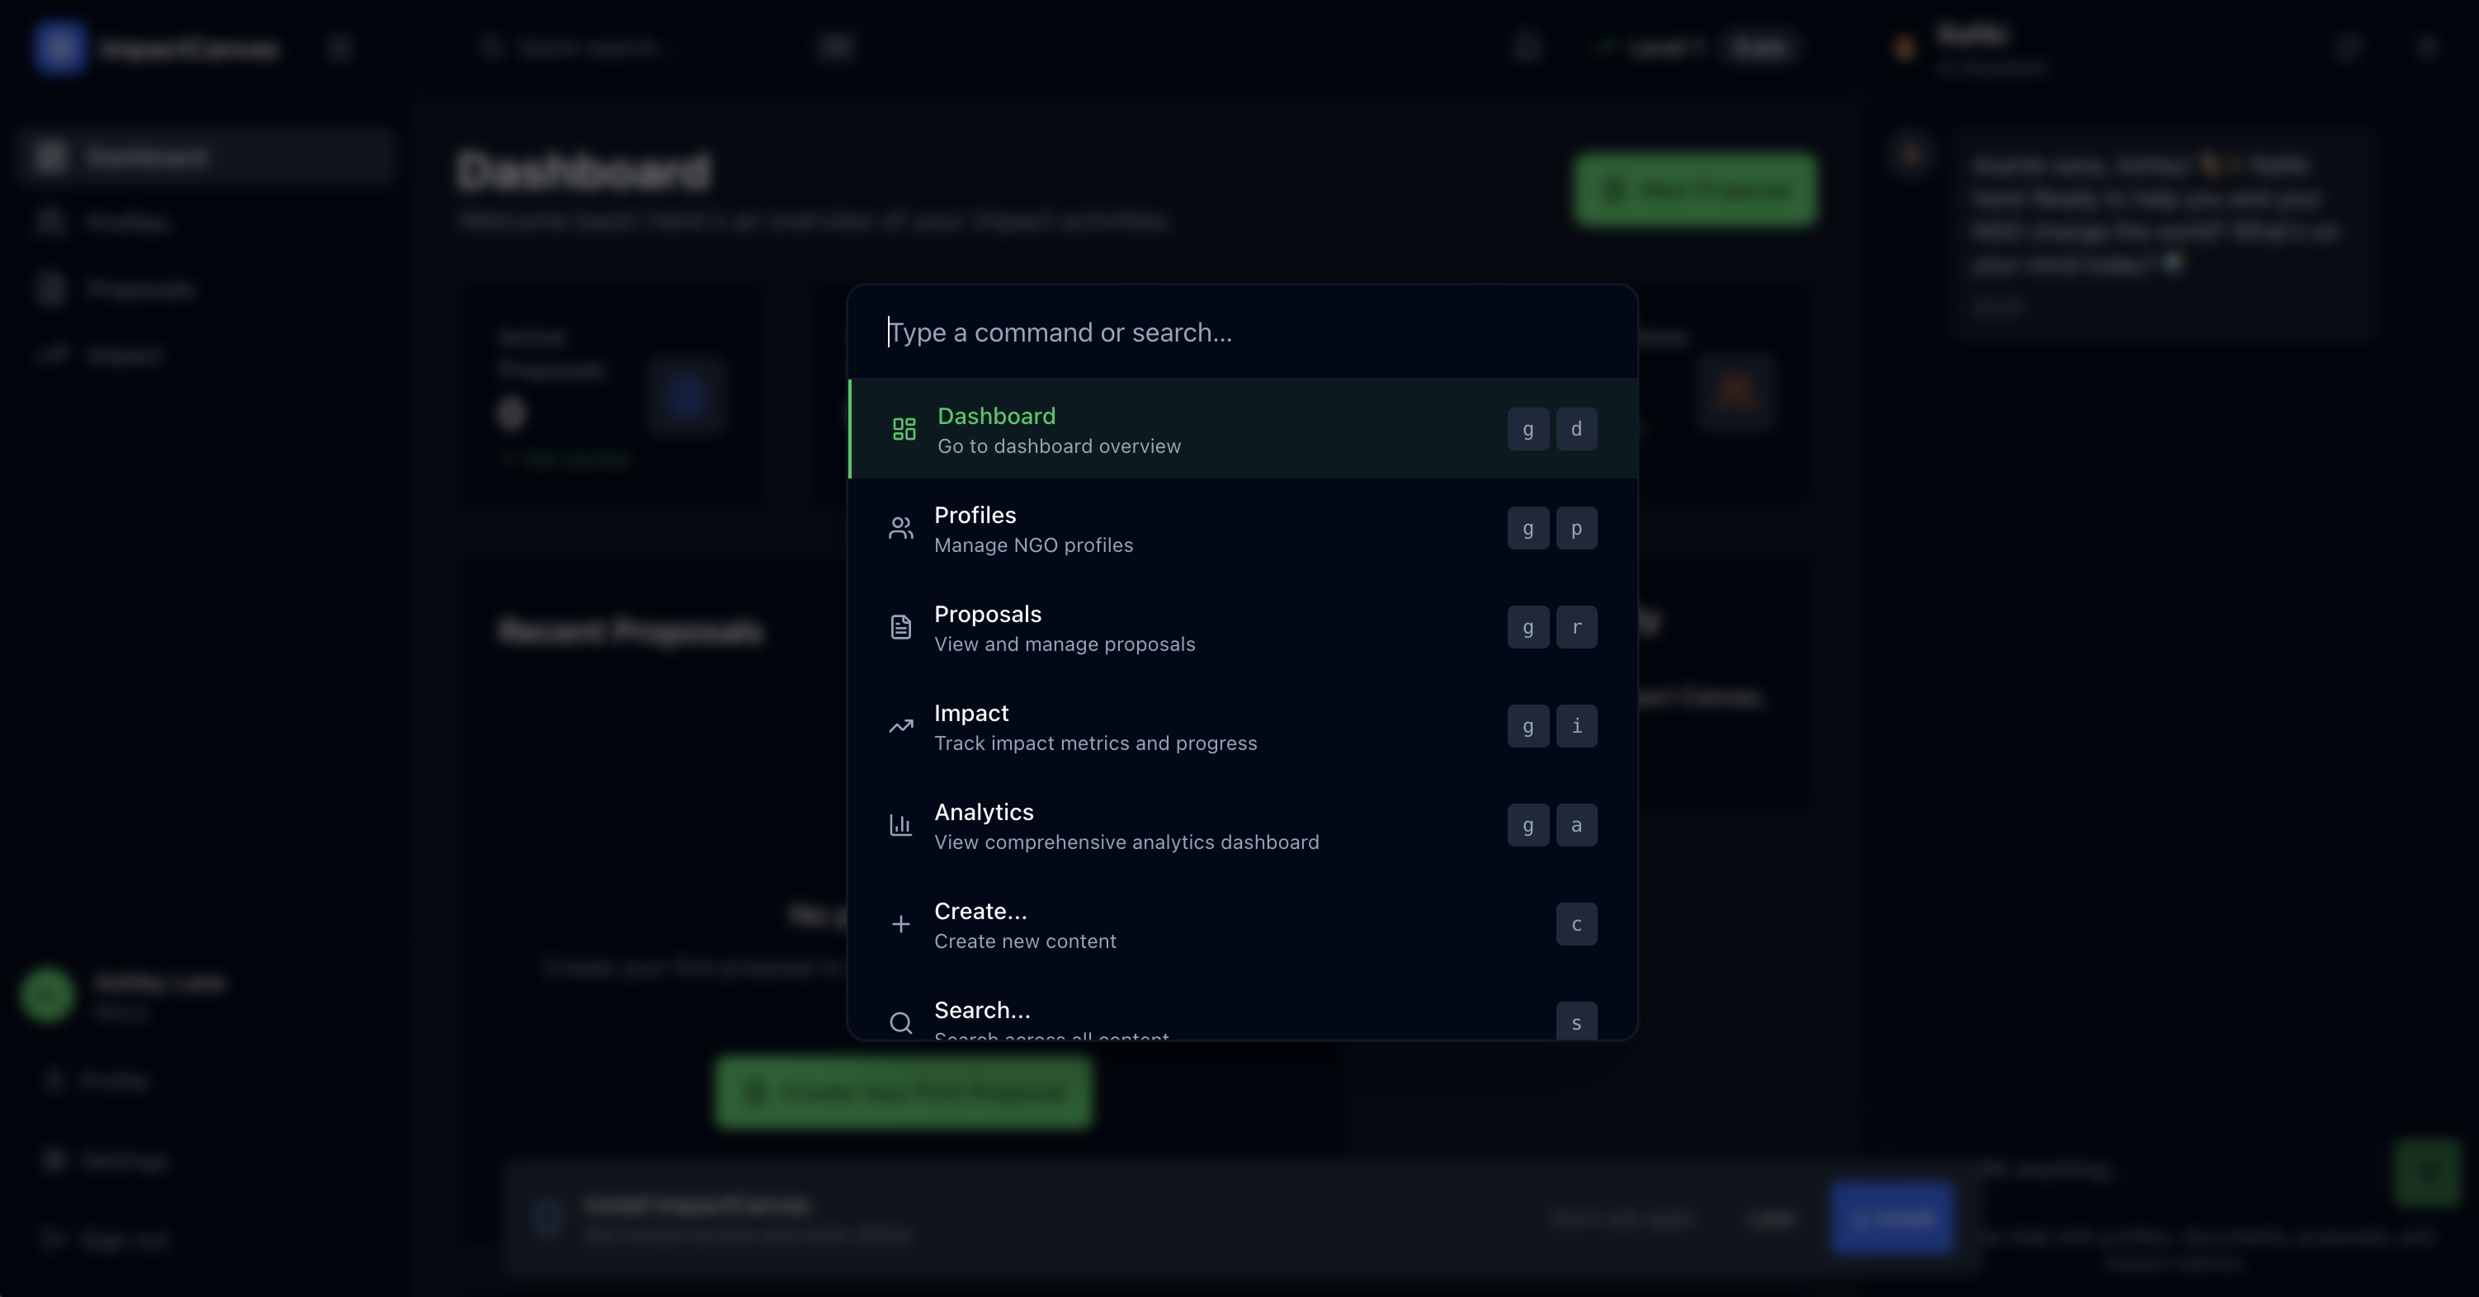This screenshot has width=2479, height=1297.
Task: Click the Impact trending arrow icon
Action: 901,726
